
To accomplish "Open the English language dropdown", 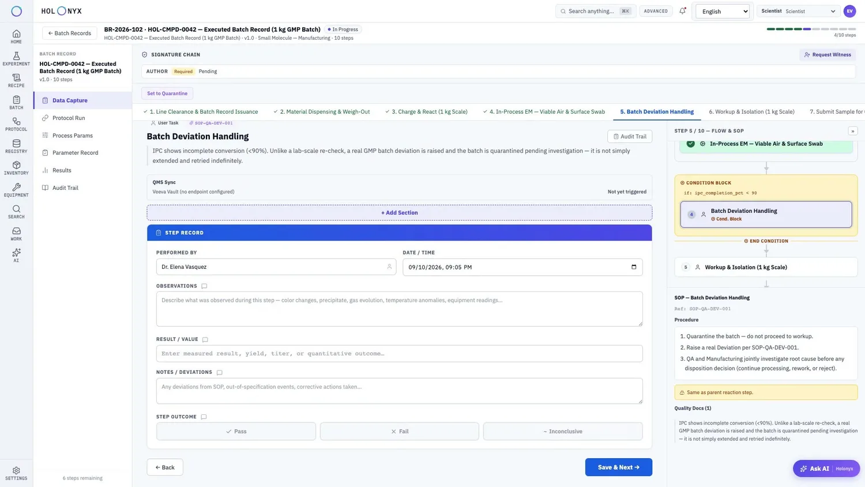I will point(723,11).
